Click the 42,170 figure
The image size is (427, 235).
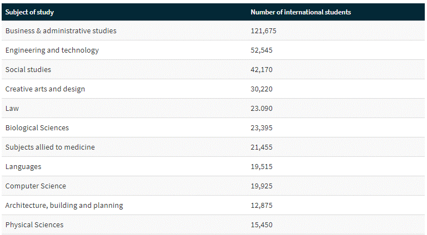pos(262,70)
